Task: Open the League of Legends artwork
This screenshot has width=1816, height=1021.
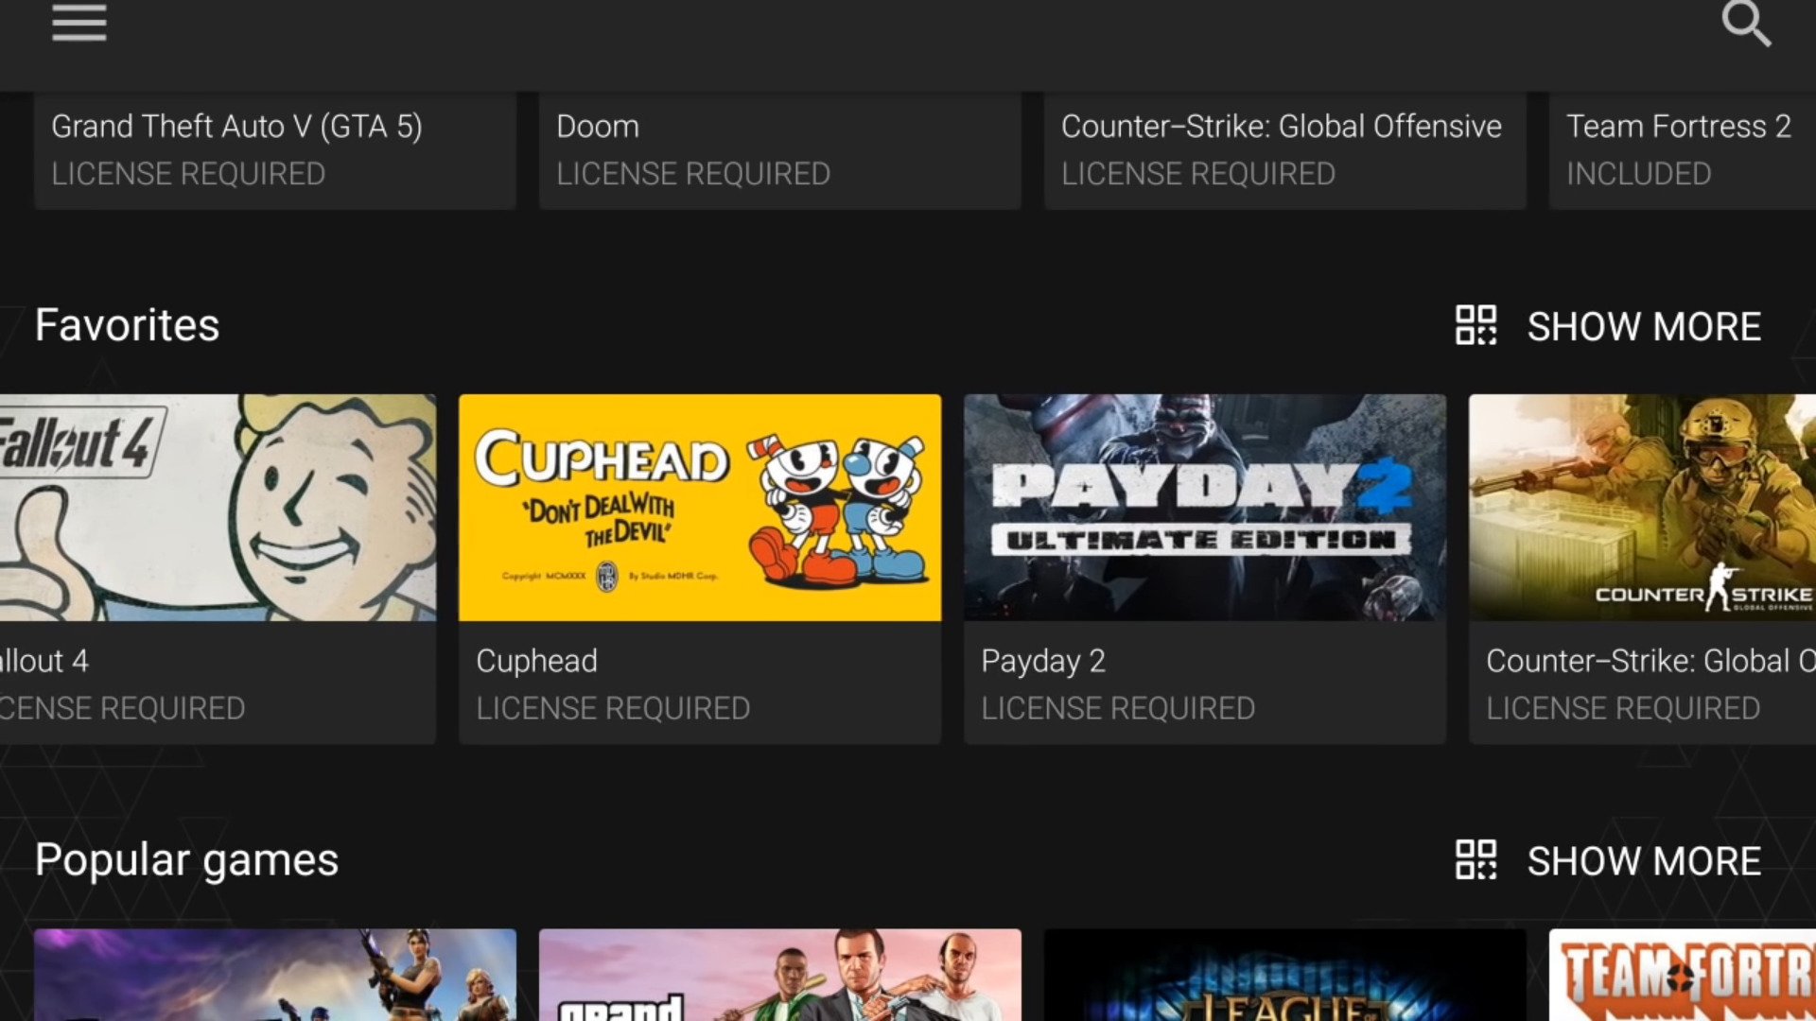Action: [1285, 975]
